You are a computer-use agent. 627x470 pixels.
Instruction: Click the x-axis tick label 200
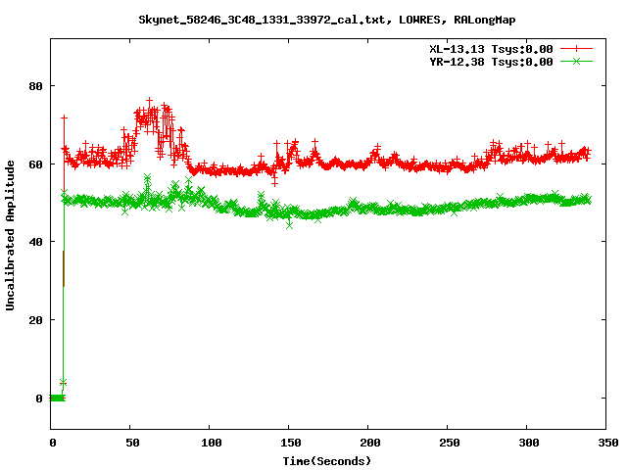click(x=370, y=443)
